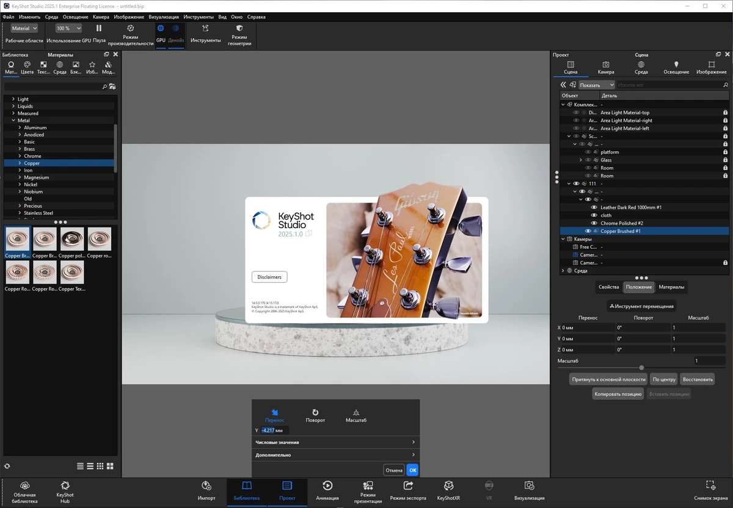Click the По центру button

pos(664,379)
